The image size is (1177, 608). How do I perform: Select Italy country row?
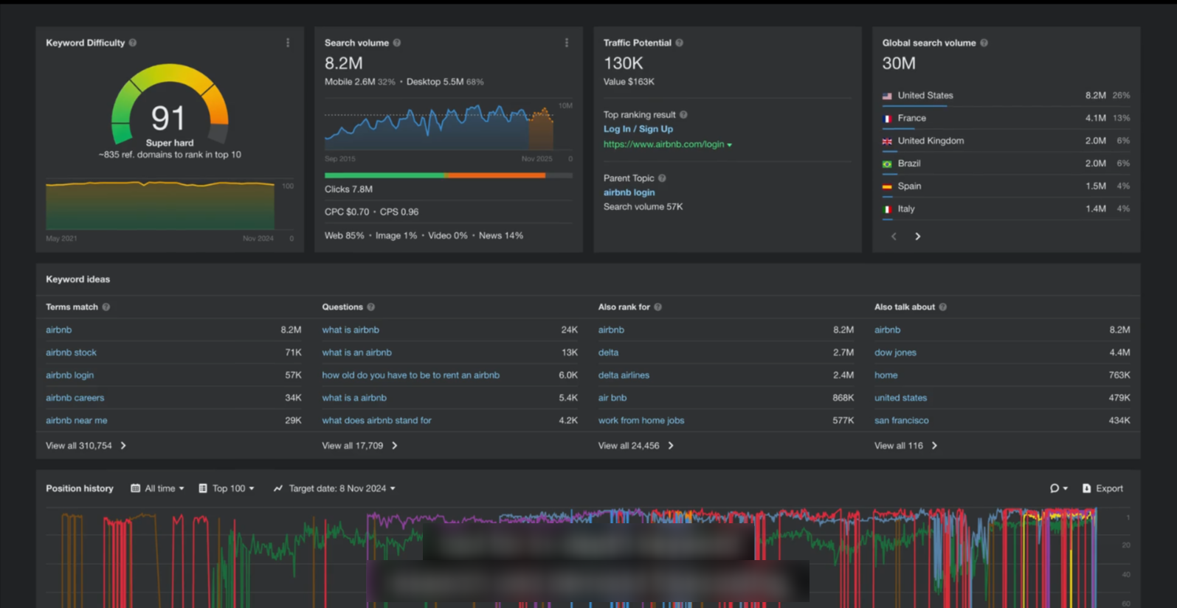(1006, 209)
